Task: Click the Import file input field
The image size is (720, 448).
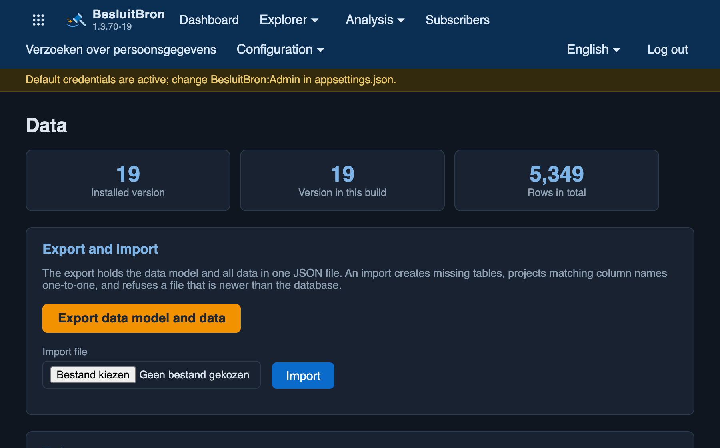Action: 152,375
